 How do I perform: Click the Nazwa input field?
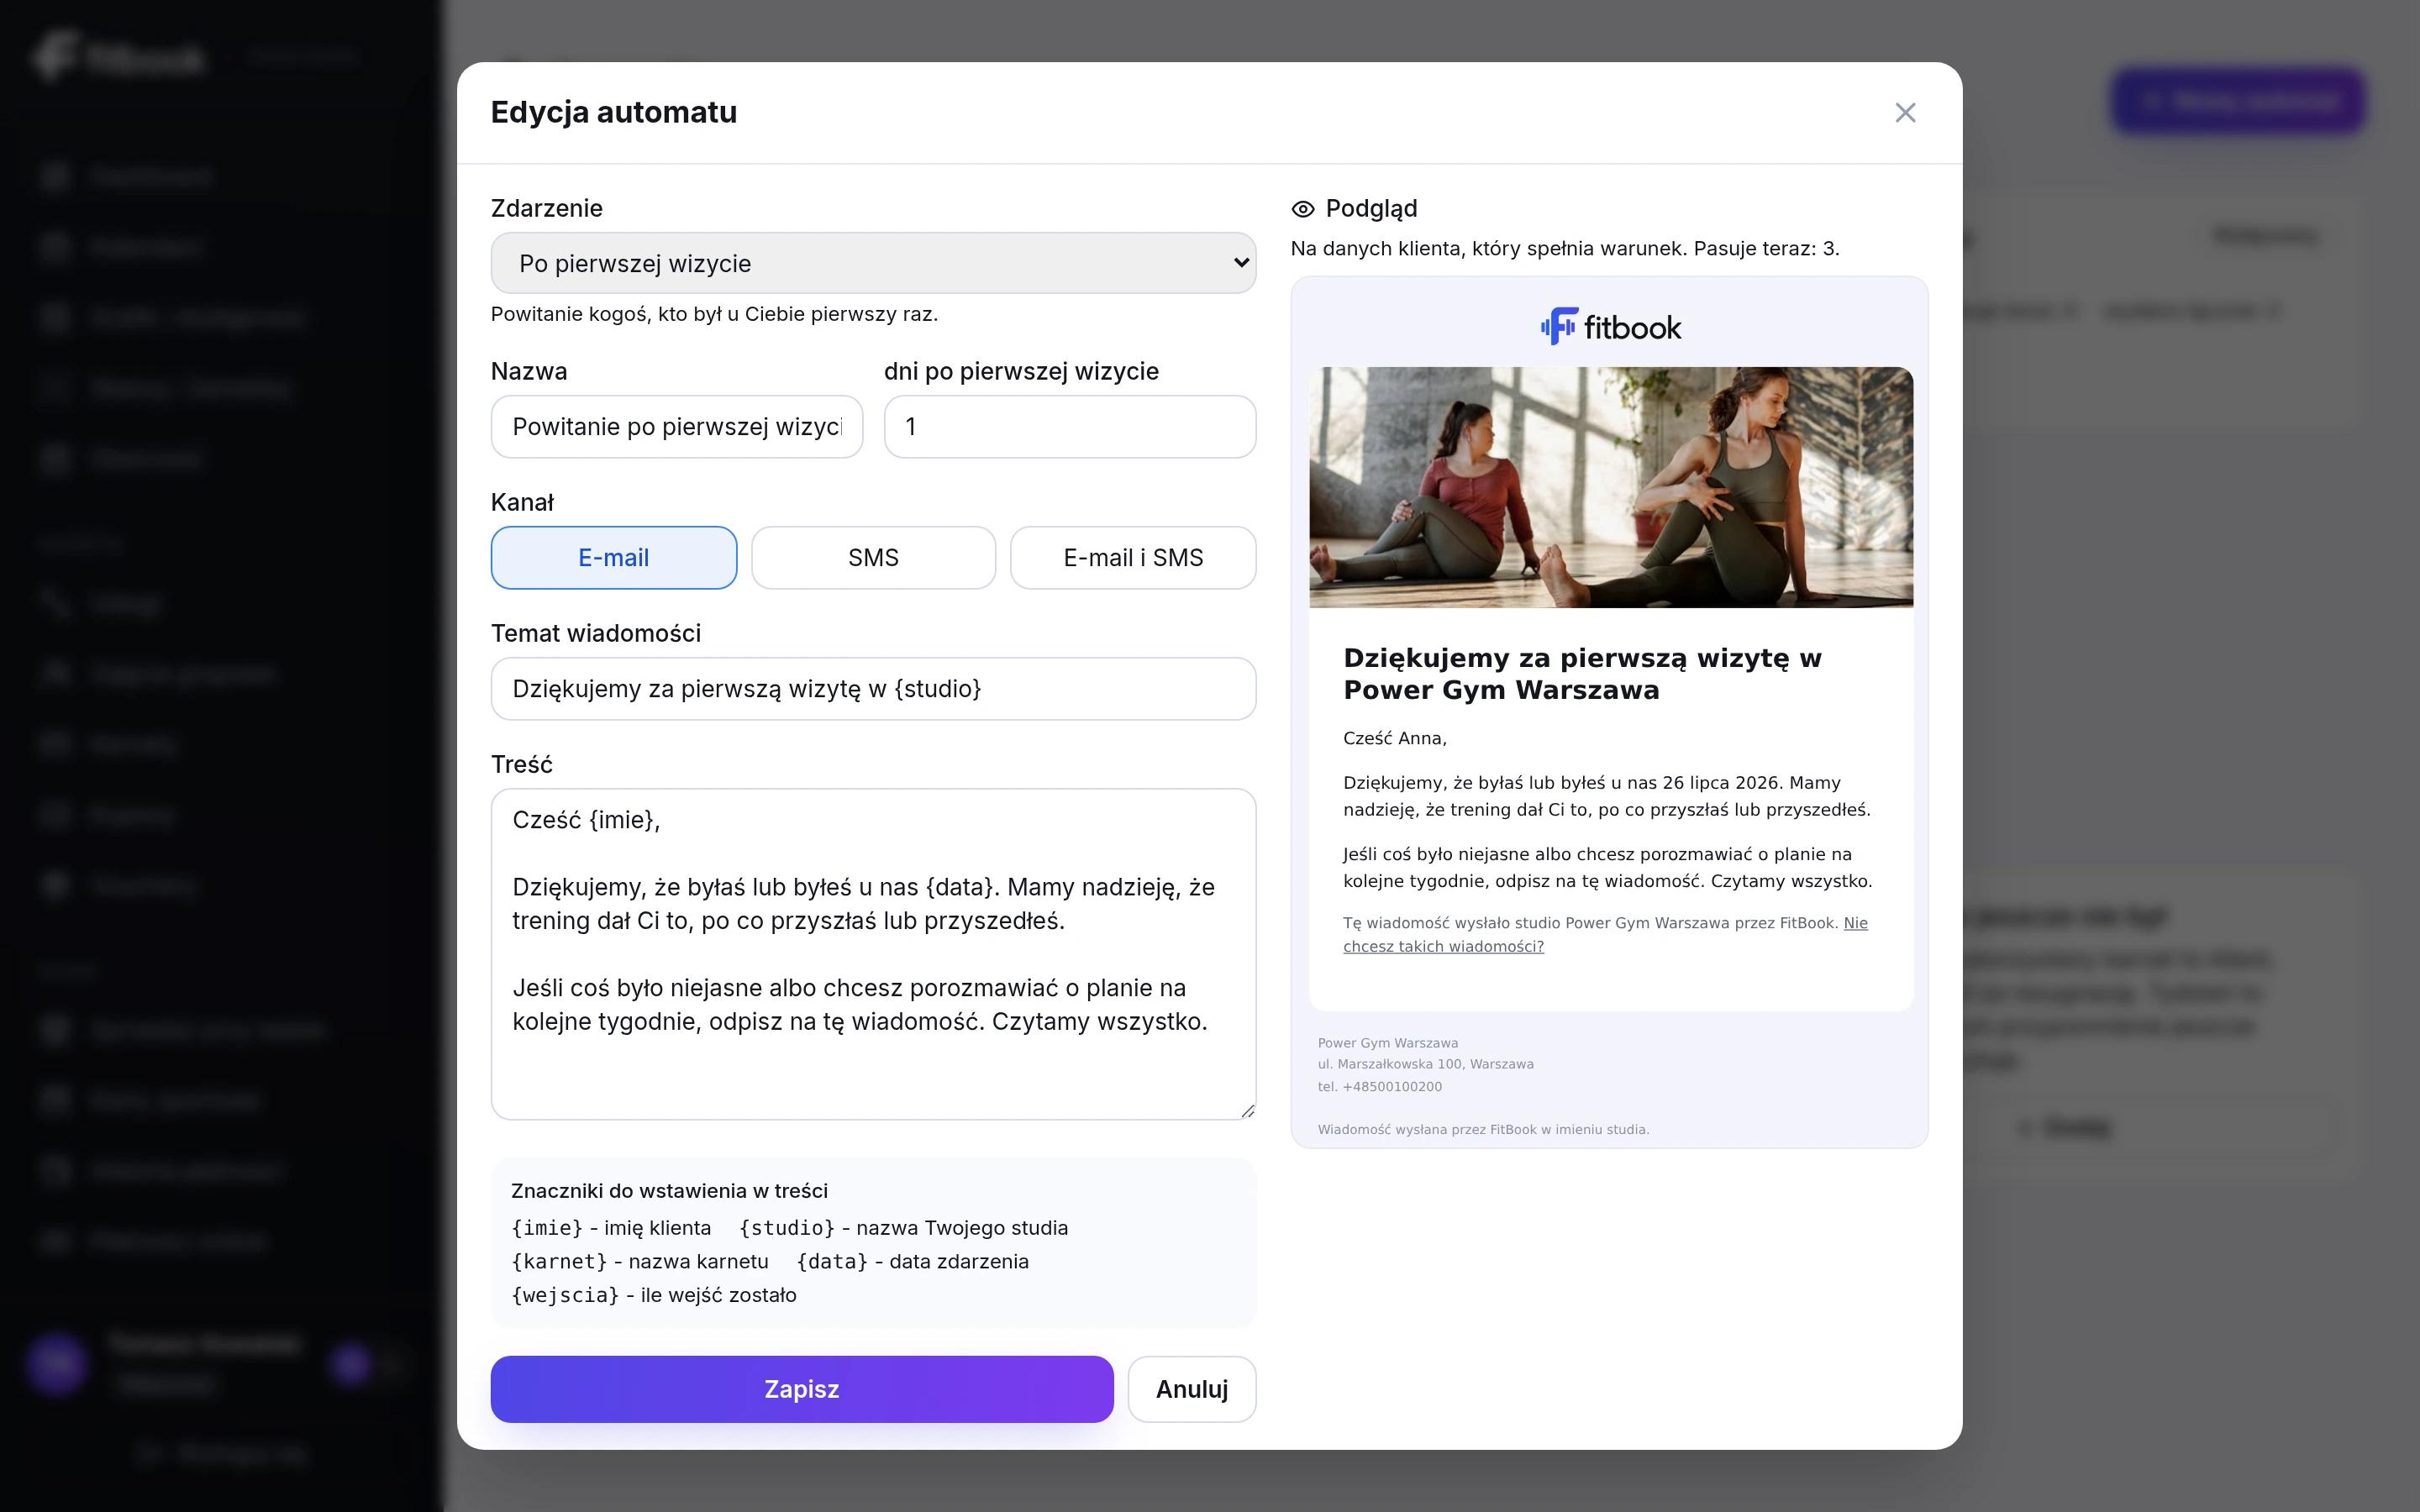pyautogui.click(x=677, y=427)
